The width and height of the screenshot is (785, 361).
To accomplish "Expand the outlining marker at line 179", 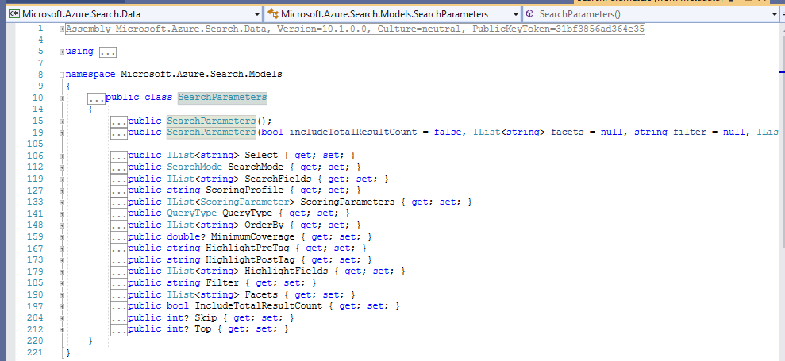I will pos(62,271).
